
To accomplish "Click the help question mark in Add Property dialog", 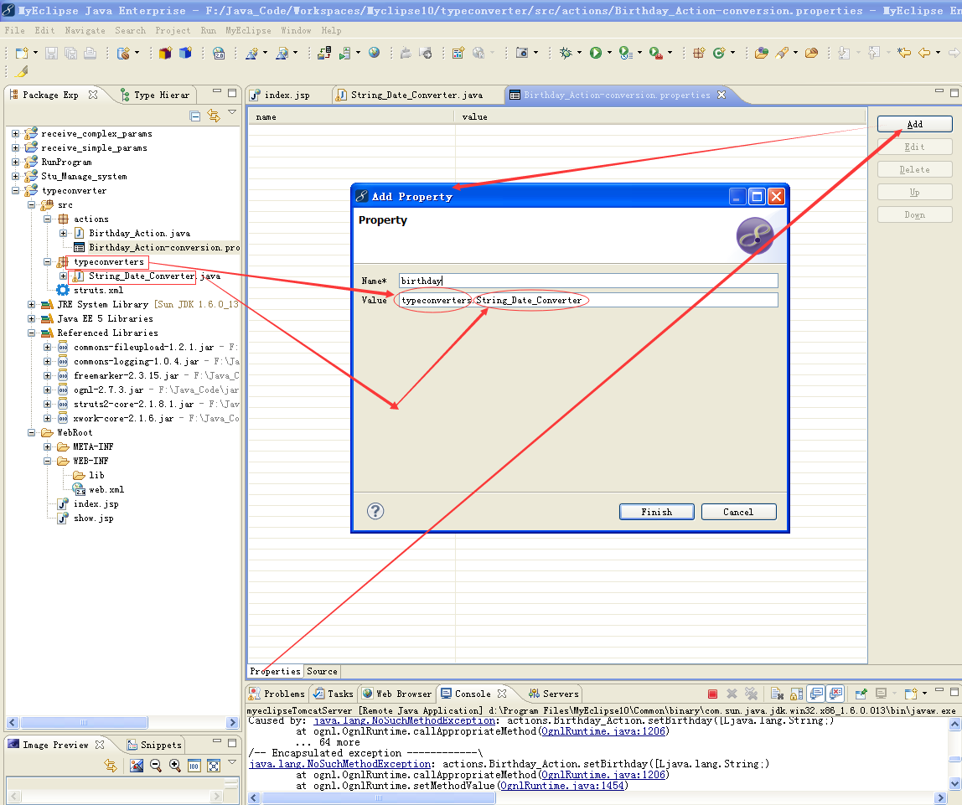I will (375, 511).
